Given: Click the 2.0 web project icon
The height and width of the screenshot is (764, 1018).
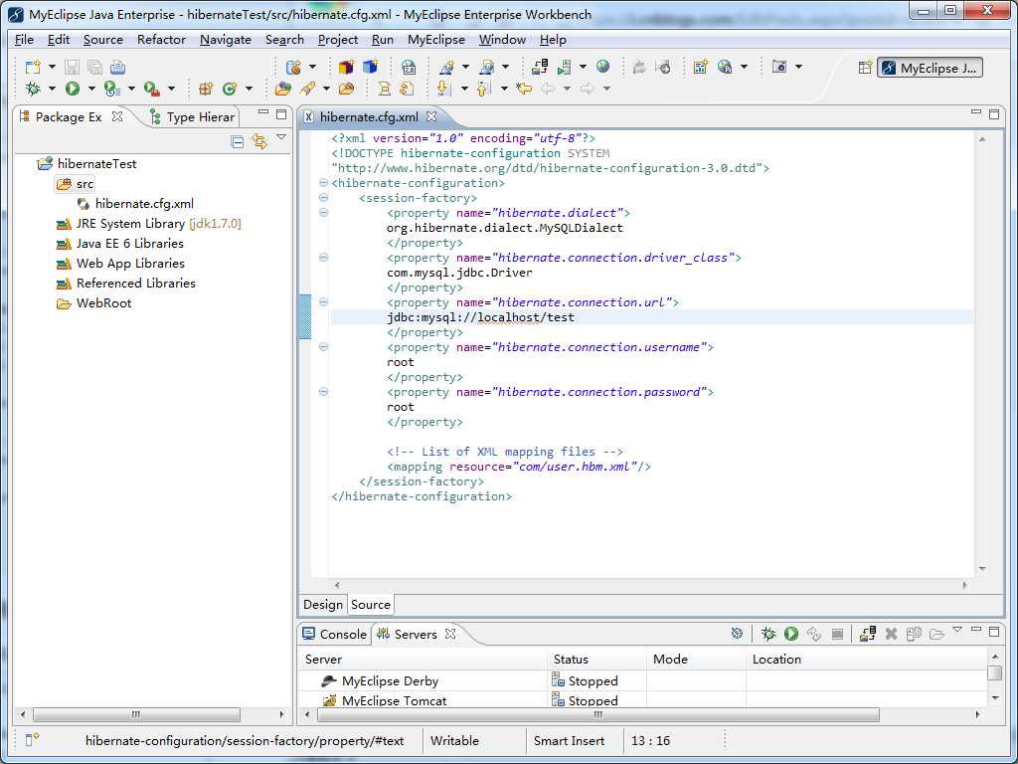Looking at the screenshot, I should click(409, 67).
